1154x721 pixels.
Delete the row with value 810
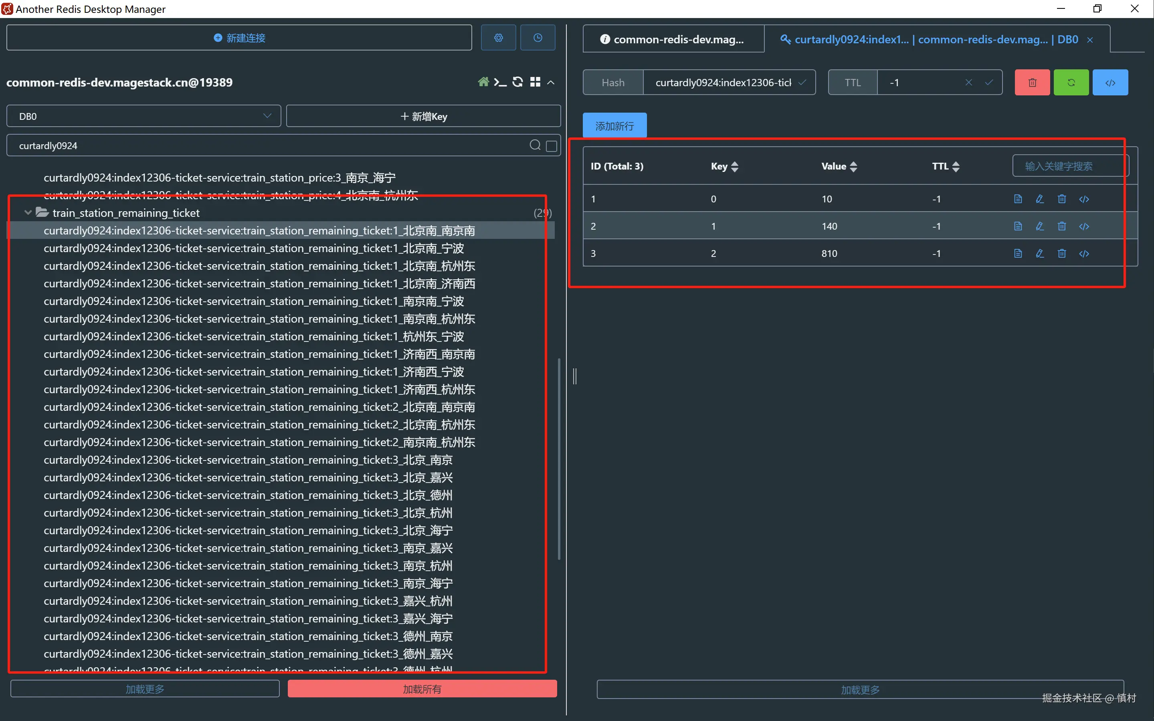tap(1061, 253)
